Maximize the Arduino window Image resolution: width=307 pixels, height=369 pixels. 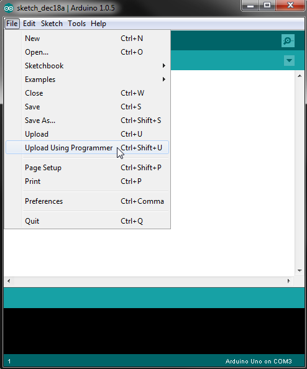tap(267, 5)
